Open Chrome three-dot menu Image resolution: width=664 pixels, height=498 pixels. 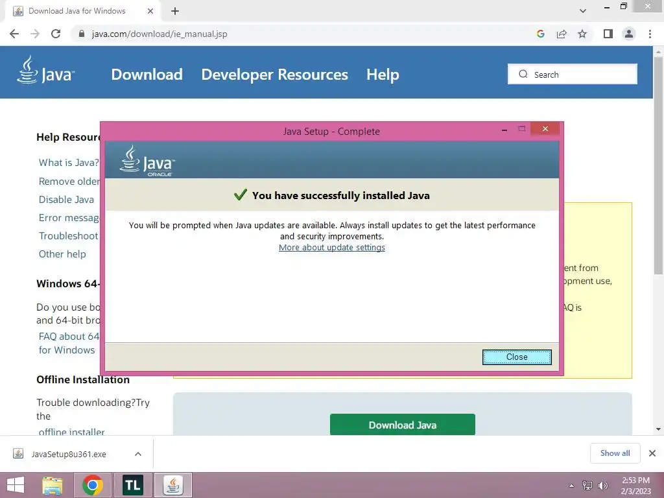650,34
